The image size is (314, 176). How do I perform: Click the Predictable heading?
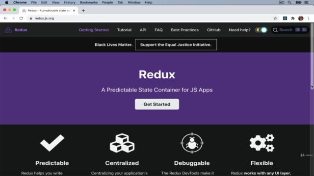click(52, 163)
